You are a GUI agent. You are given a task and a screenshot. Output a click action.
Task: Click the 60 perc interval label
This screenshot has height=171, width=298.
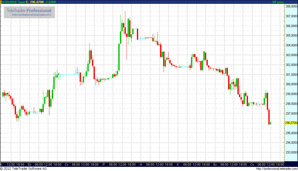tap(278, 2)
